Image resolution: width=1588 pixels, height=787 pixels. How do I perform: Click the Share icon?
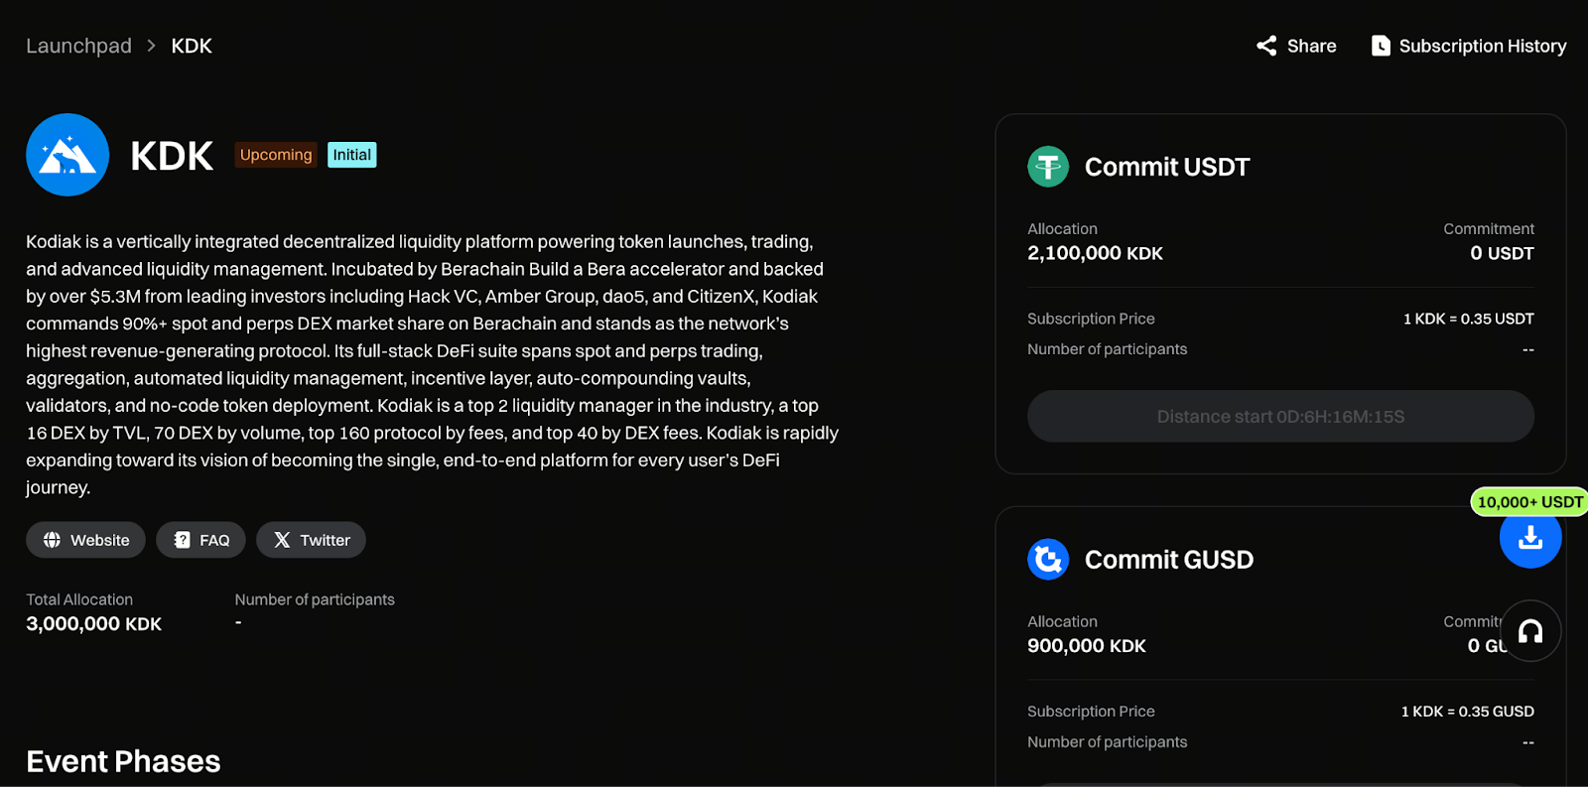[x=1266, y=46]
